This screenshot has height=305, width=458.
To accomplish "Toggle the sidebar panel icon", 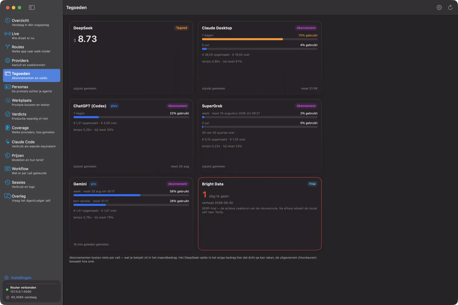I will (32, 7).
